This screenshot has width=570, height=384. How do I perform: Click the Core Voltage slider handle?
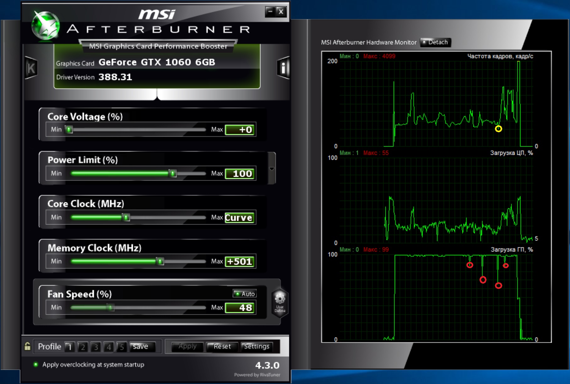pyautogui.click(x=69, y=129)
